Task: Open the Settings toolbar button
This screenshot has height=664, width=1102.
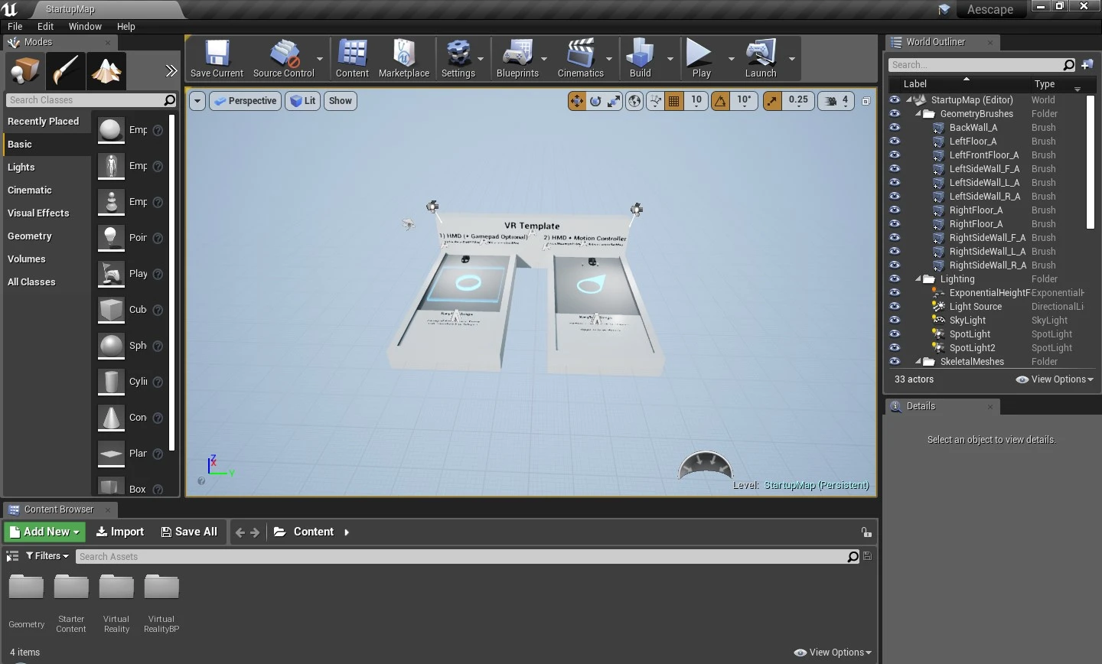Action: [x=458, y=59]
